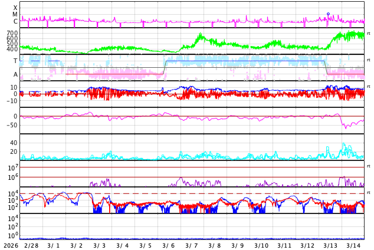Click the rt label beside the T/A panel
This screenshot has width=374, height=250.
(x=369, y=60)
